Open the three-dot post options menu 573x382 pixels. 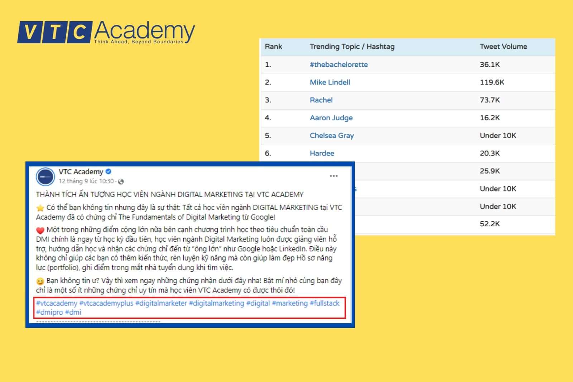coord(333,176)
